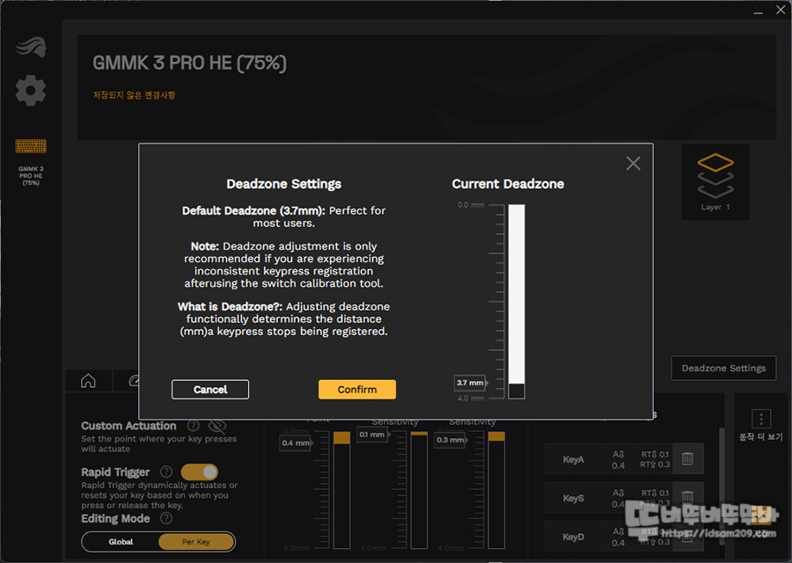Screen dimensions: 792x563
Task: Switch to the gauge tab beside home
Action: pos(132,381)
